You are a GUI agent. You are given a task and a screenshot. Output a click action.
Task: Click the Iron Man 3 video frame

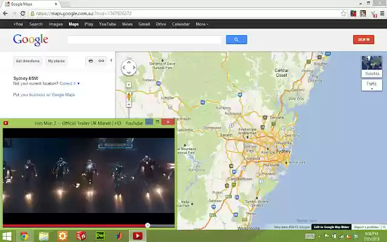point(89,175)
